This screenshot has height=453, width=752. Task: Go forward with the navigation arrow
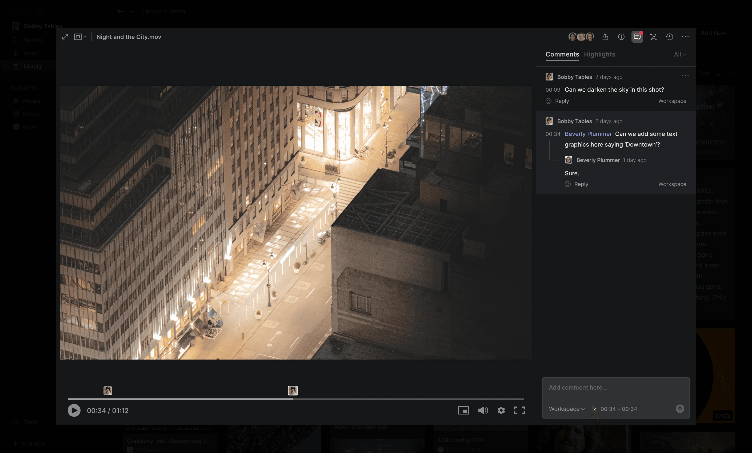tap(131, 11)
